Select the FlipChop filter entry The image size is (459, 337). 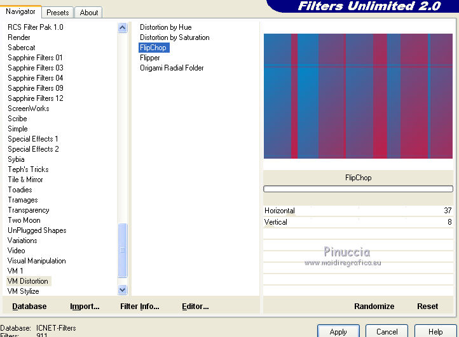153,48
